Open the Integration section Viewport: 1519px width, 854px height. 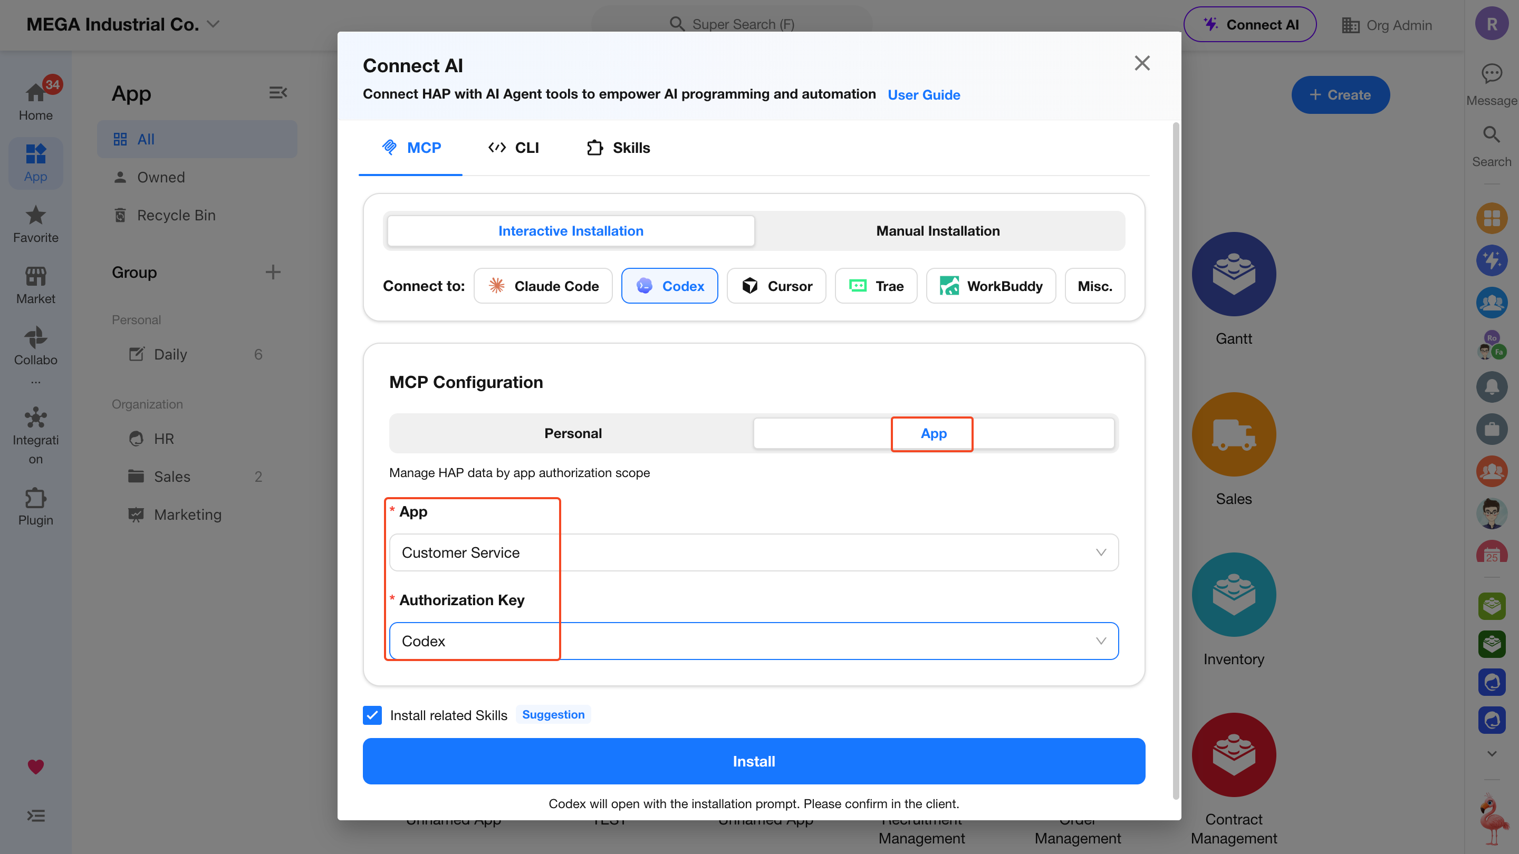click(x=35, y=435)
